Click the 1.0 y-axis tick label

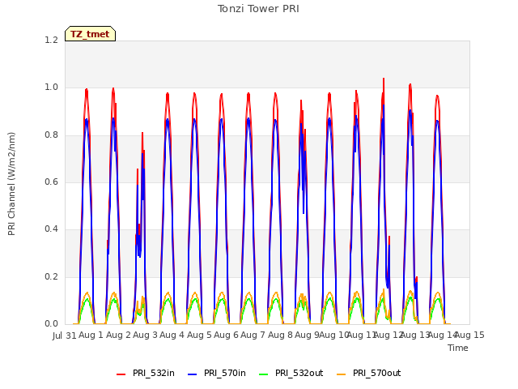(x=52, y=88)
